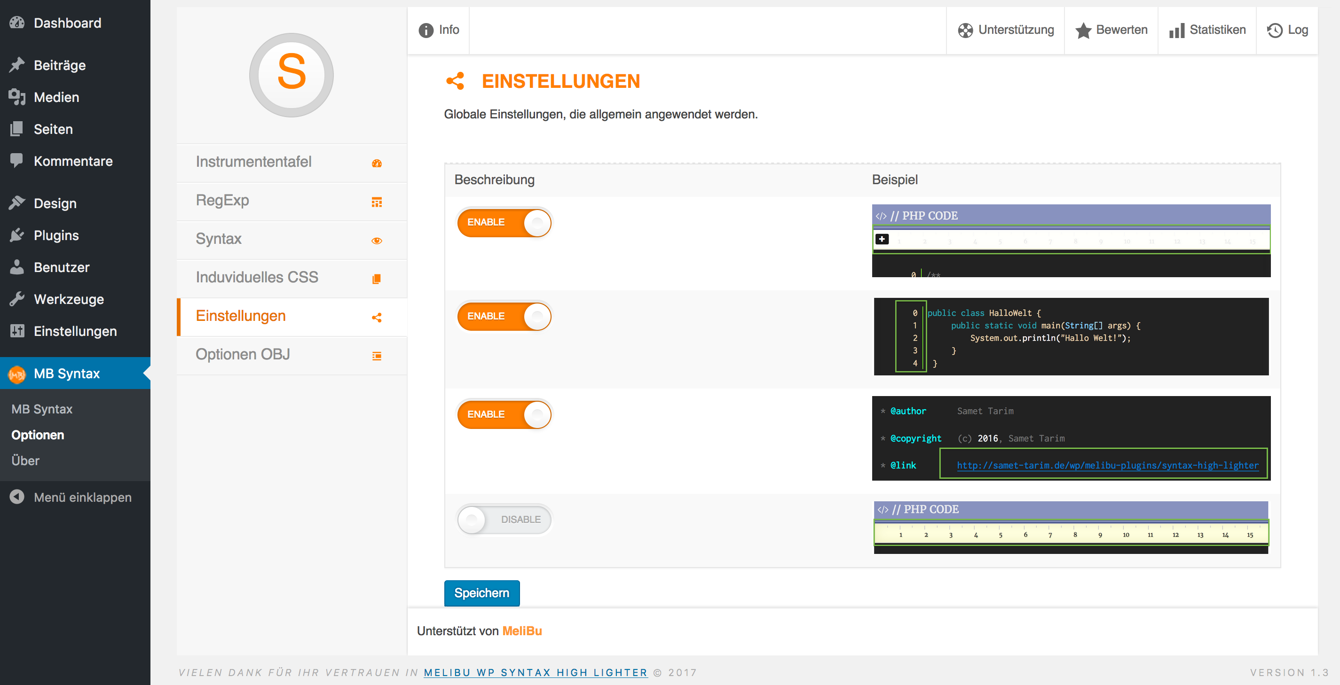This screenshot has height=685, width=1340.
Task: Collapse the WordPress admin menu
Action: tap(72, 496)
